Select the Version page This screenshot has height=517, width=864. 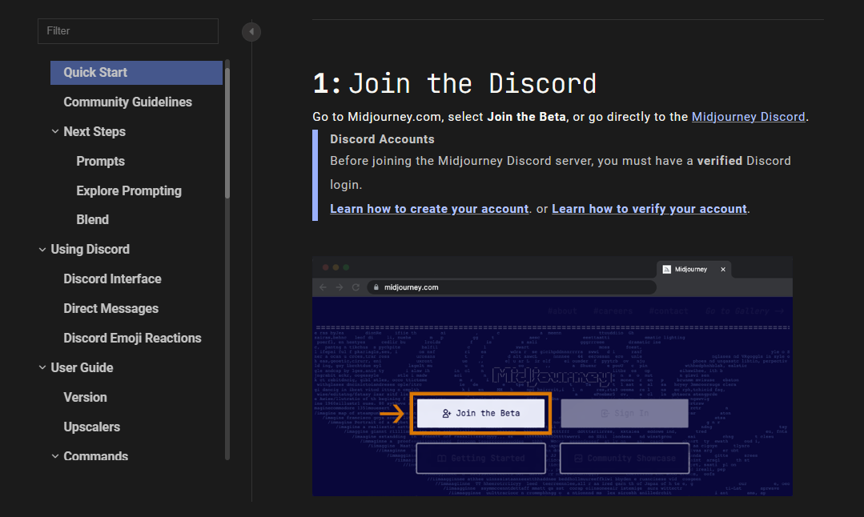86,398
